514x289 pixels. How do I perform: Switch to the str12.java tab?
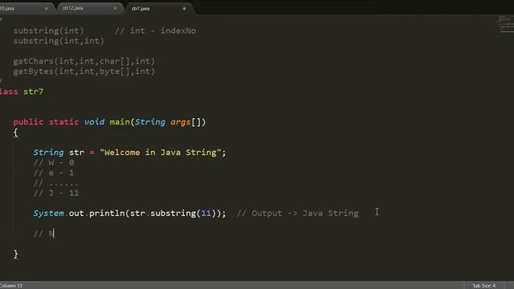click(73, 8)
